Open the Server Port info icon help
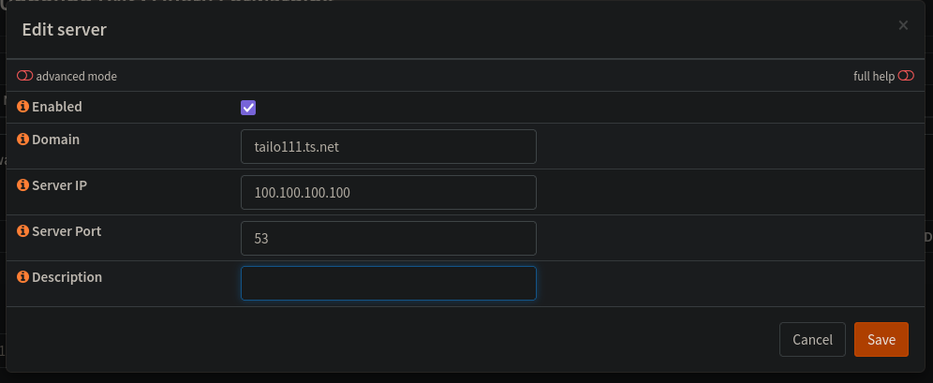The height and width of the screenshot is (383, 933). (23, 231)
